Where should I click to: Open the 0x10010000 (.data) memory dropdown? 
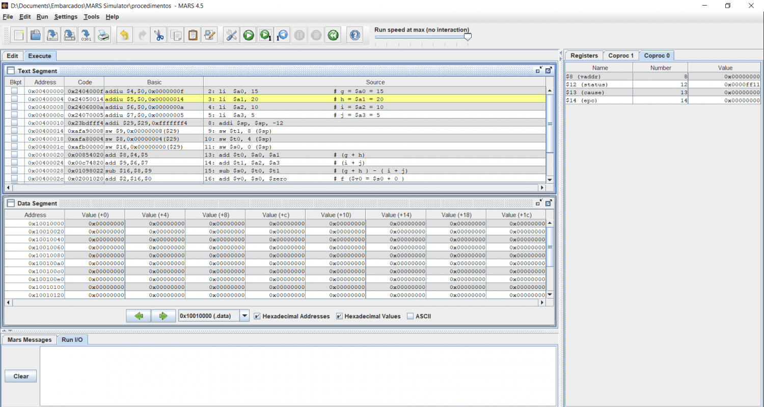coord(244,316)
